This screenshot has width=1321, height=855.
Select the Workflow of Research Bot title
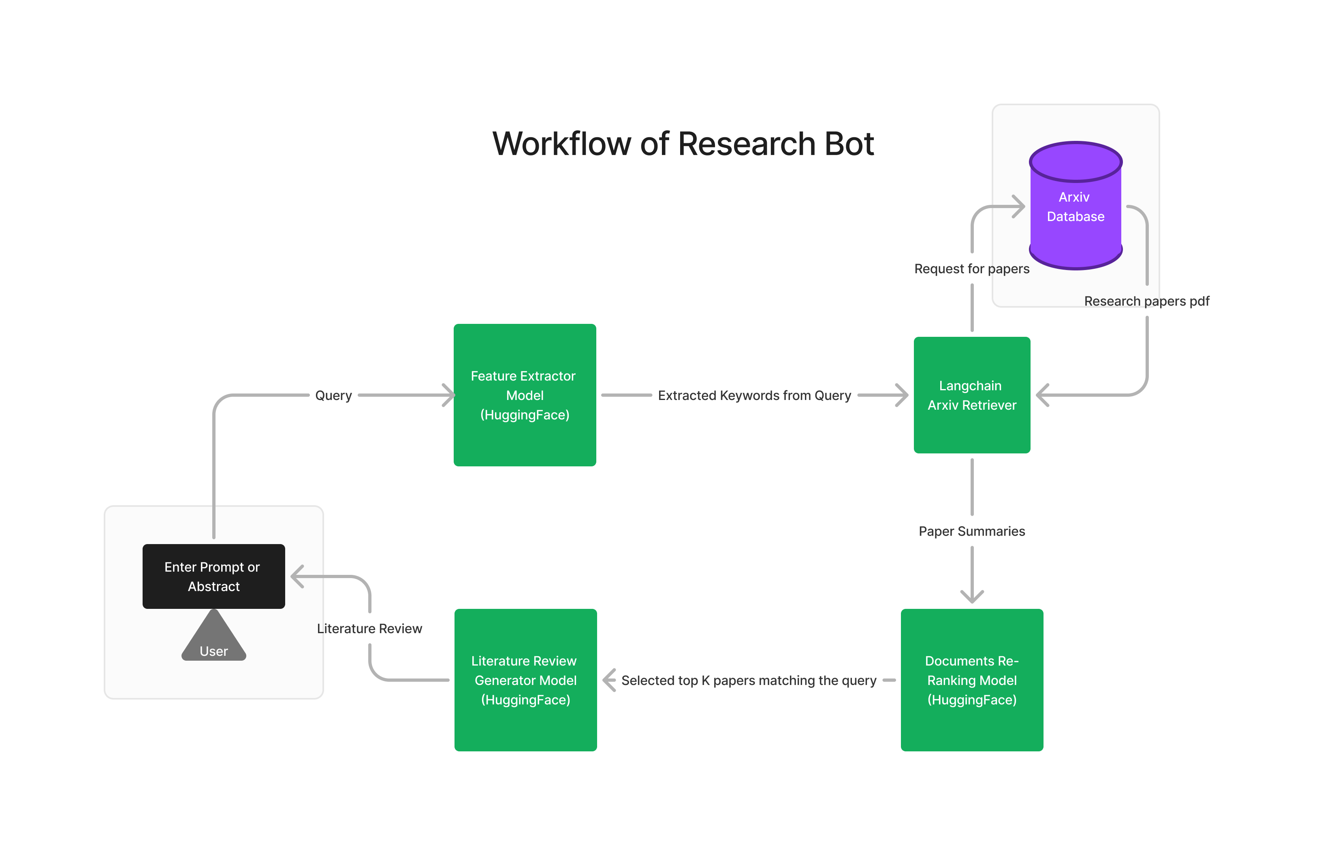(683, 144)
